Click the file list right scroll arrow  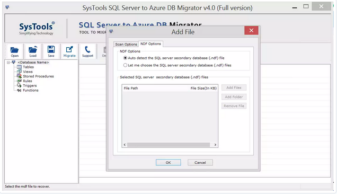(x=215, y=145)
